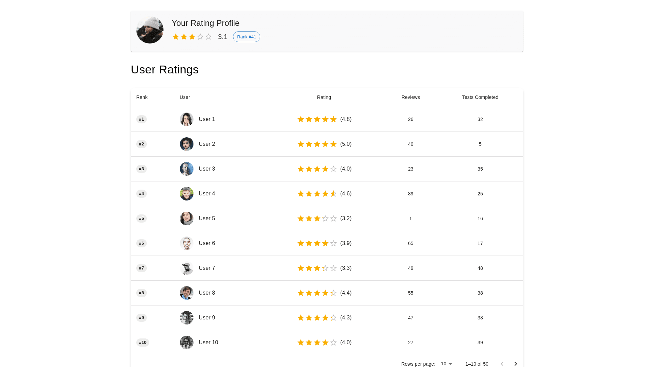Go to next page of ratings
Screen dimensions: 654x367
point(515,364)
